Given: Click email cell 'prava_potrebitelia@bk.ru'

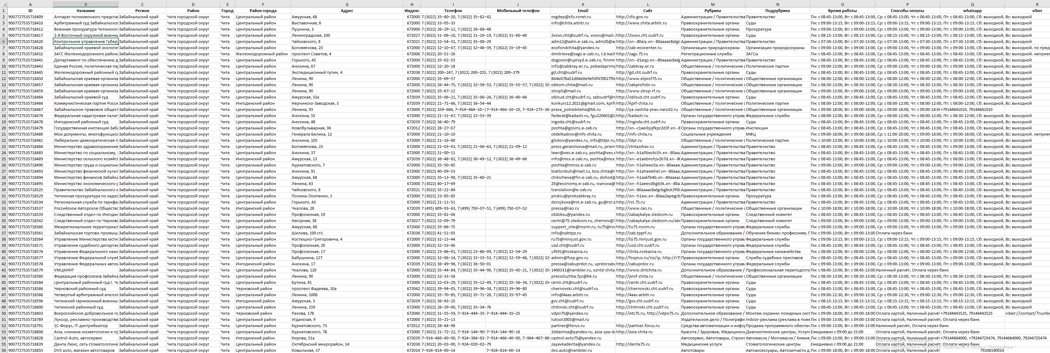Looking at the screenshot, I should 583,110.
